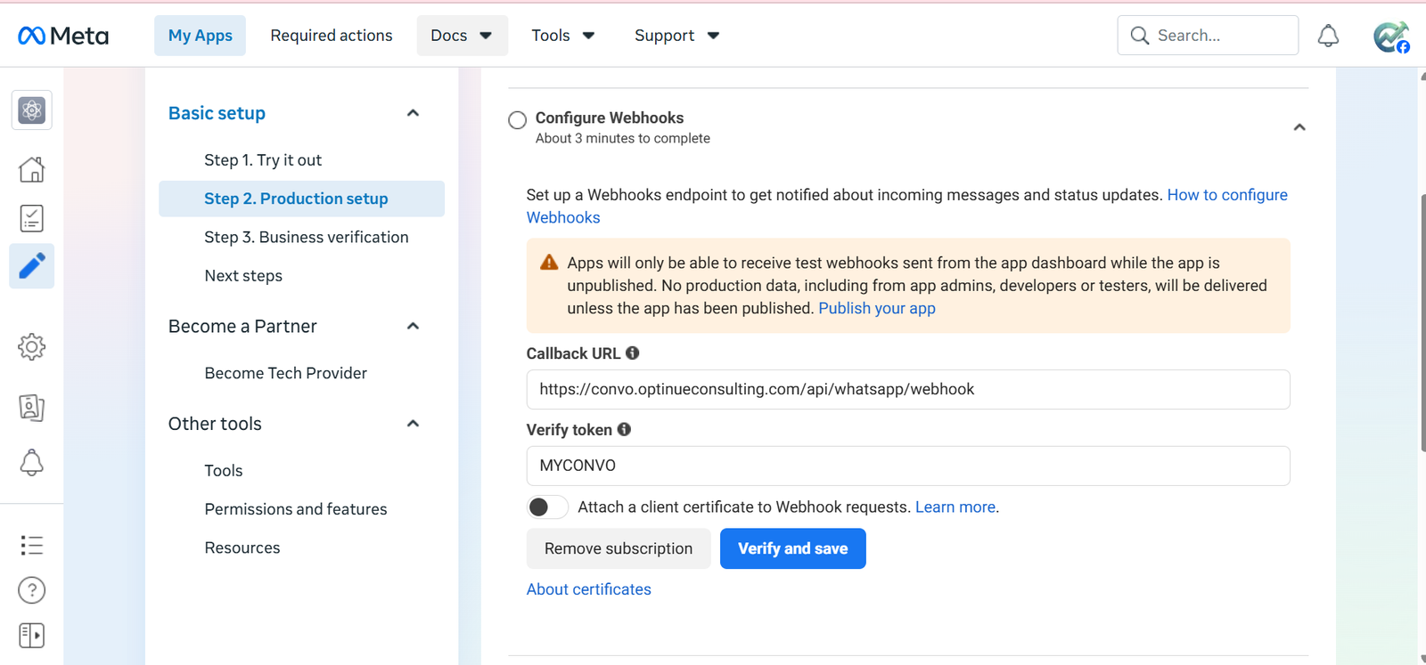Open the Learn more link
The height and width of the screenshot is (665, 1426).
tap(955, 507)
